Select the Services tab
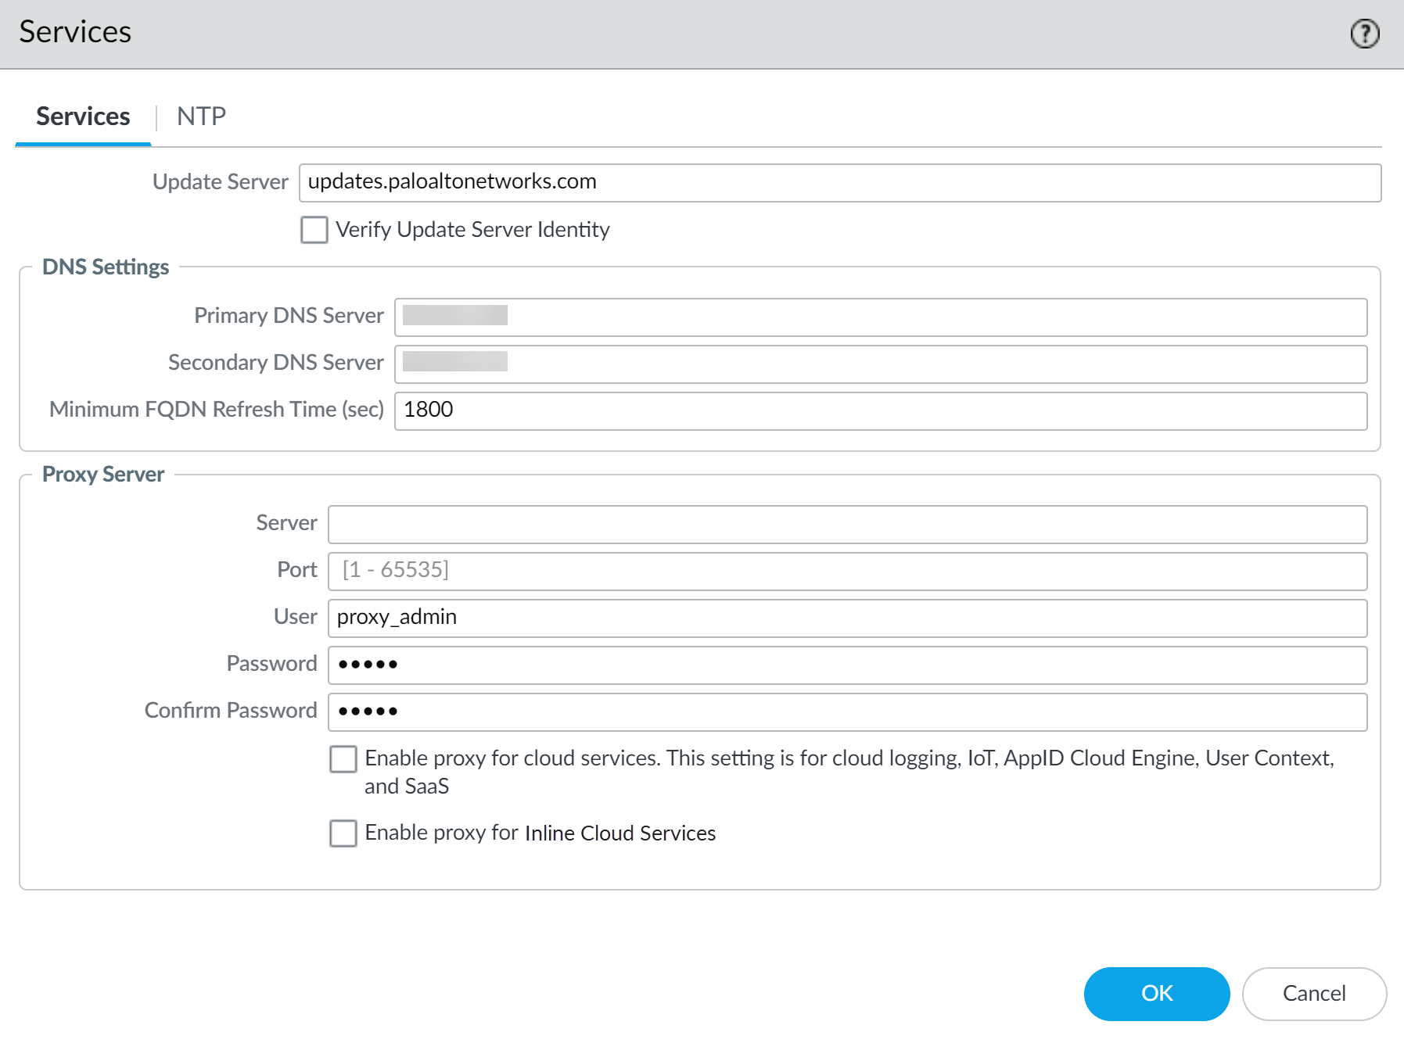This screenshot has height=1043, width=1404. tap(83, 116)
